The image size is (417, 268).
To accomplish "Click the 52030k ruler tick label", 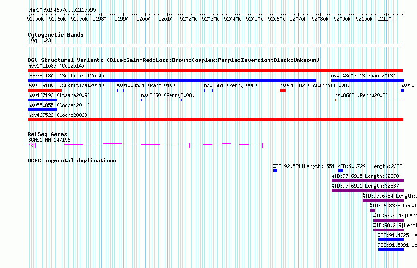I will (x=210, y=19).
